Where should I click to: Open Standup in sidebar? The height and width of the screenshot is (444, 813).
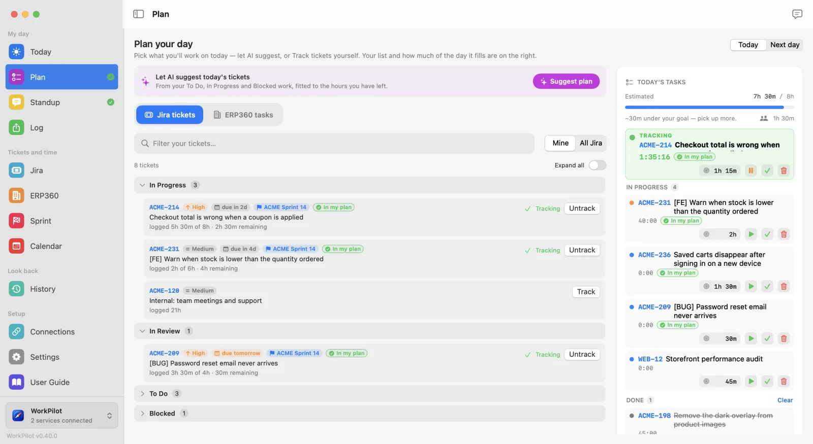pos(62,103)
